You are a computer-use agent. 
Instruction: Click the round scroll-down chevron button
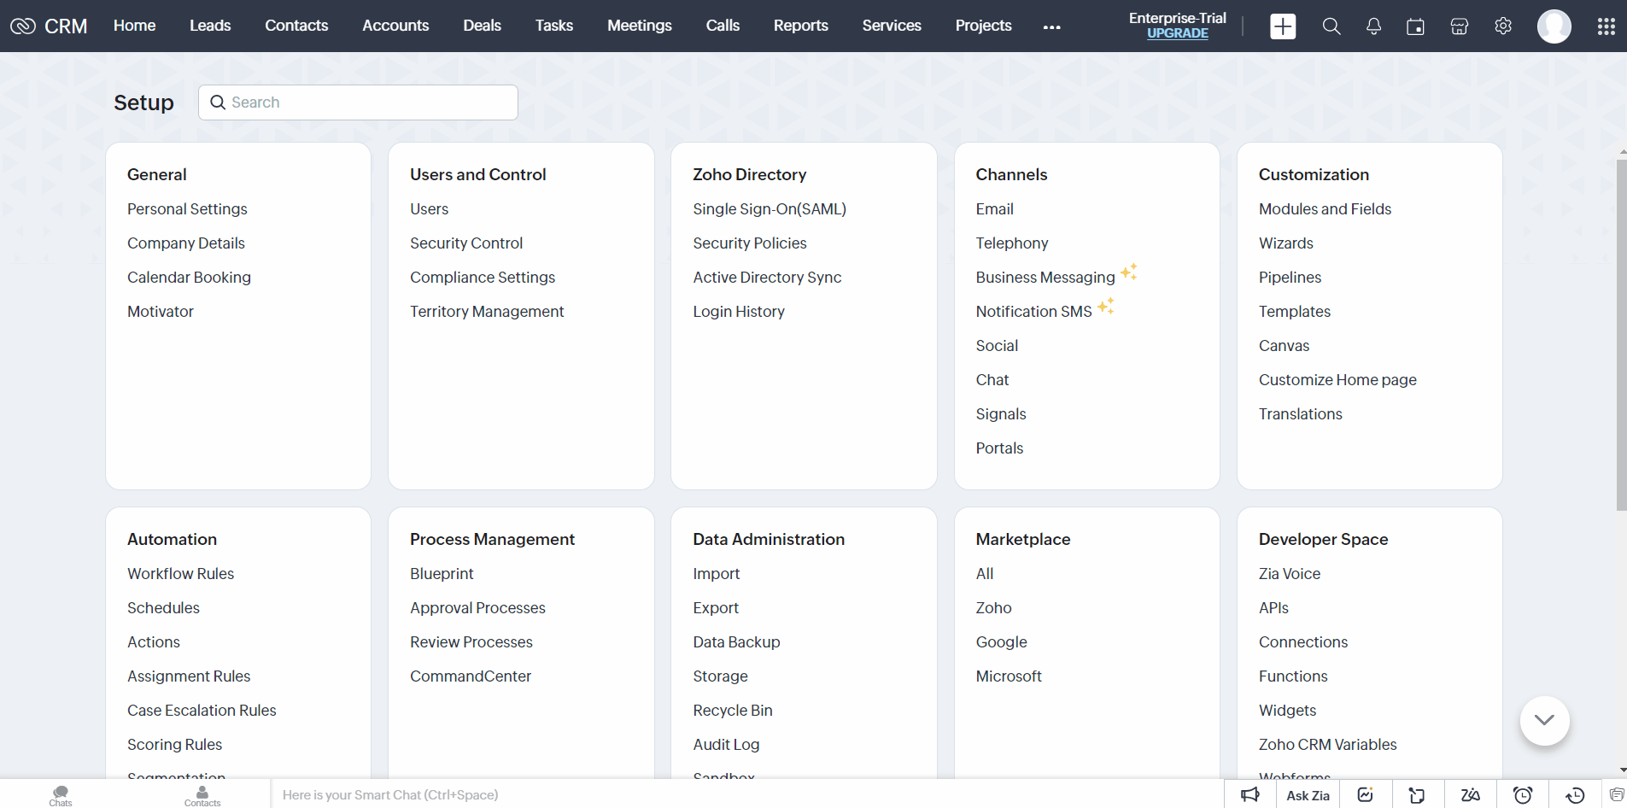point(1544,720)
